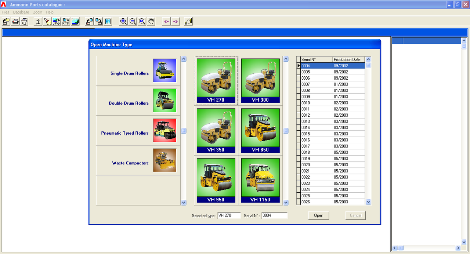470x254 pixels.
Task: Click the save document toolbar icon
Action: pos(99,21)
